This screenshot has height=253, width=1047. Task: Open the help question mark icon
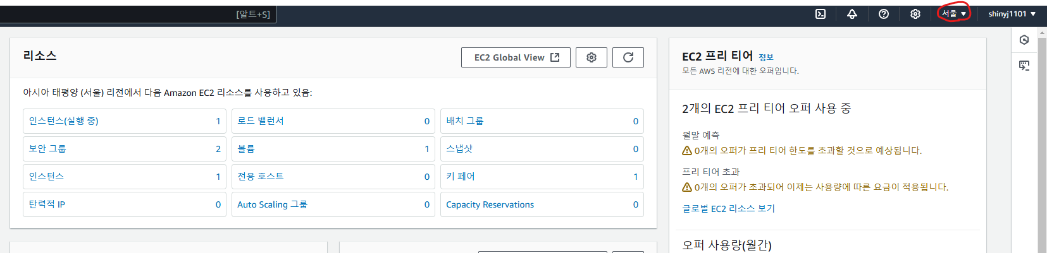(884, 14)
